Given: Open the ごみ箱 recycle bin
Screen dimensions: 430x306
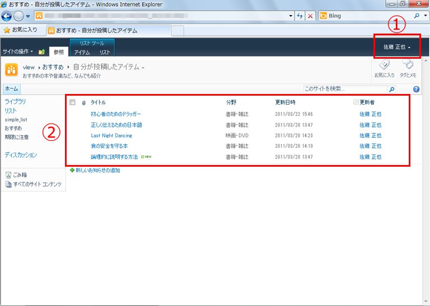Looking at the screenshot, I should click(x=20, y=175).
